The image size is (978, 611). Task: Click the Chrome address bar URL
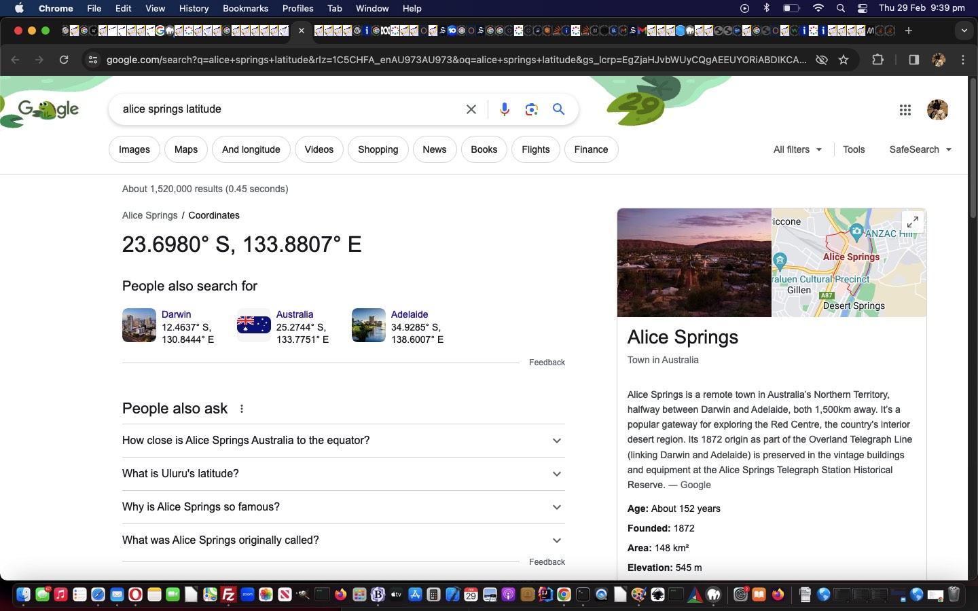click(x=456, y=60)
